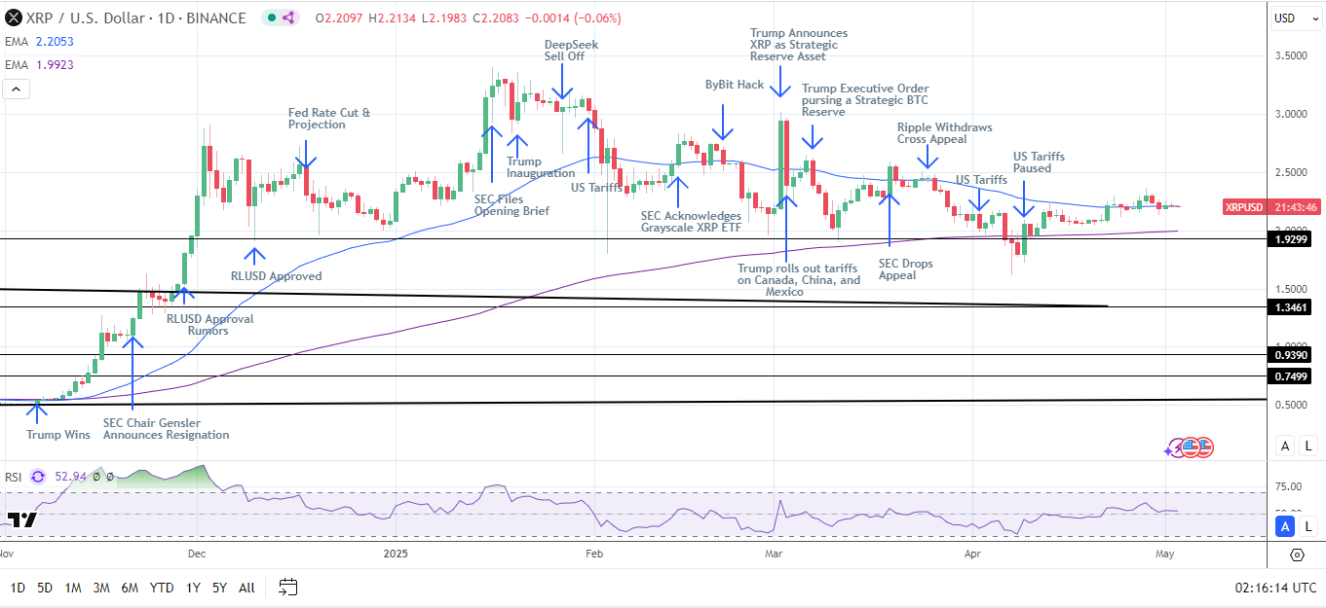Switch to the YTD time range

point(162,588)
